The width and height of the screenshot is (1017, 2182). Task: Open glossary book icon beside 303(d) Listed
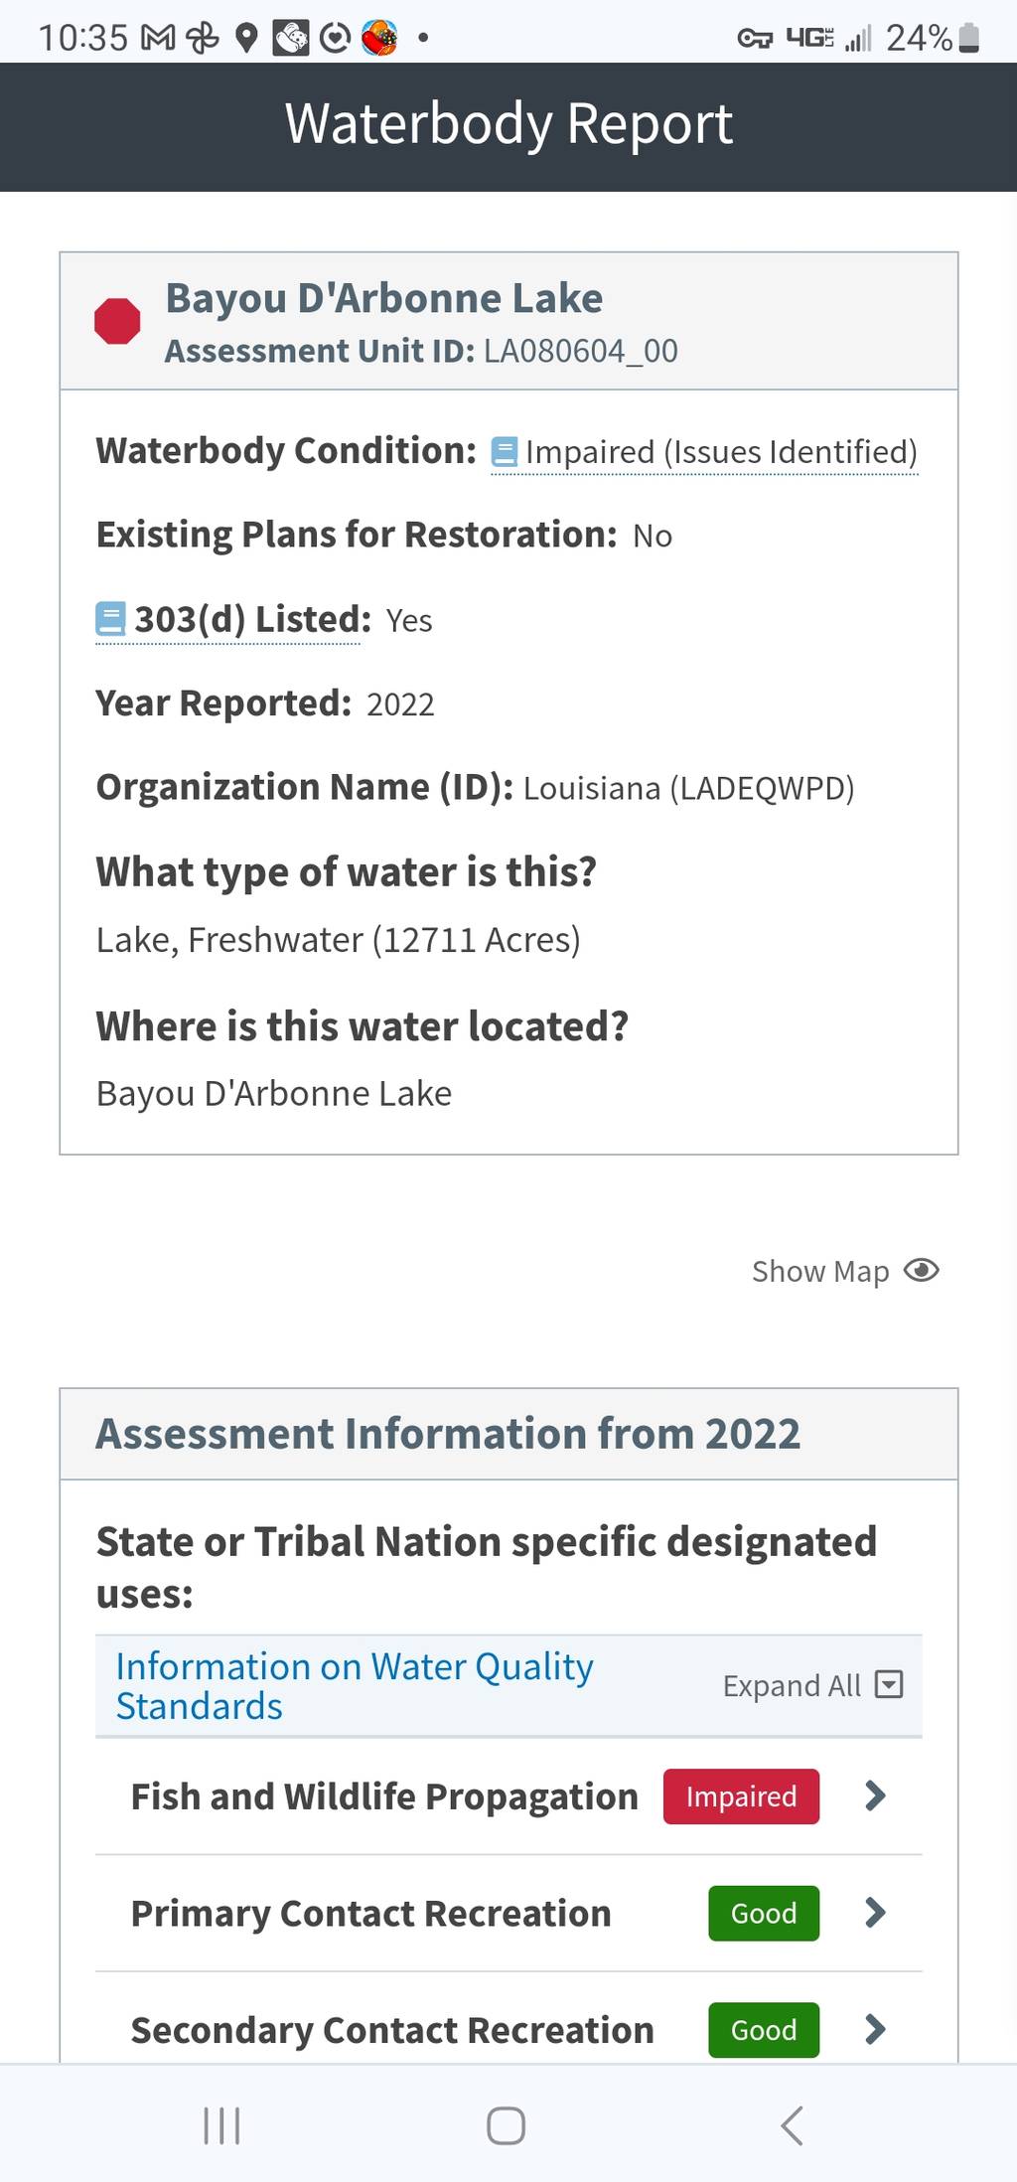(110, 619)
